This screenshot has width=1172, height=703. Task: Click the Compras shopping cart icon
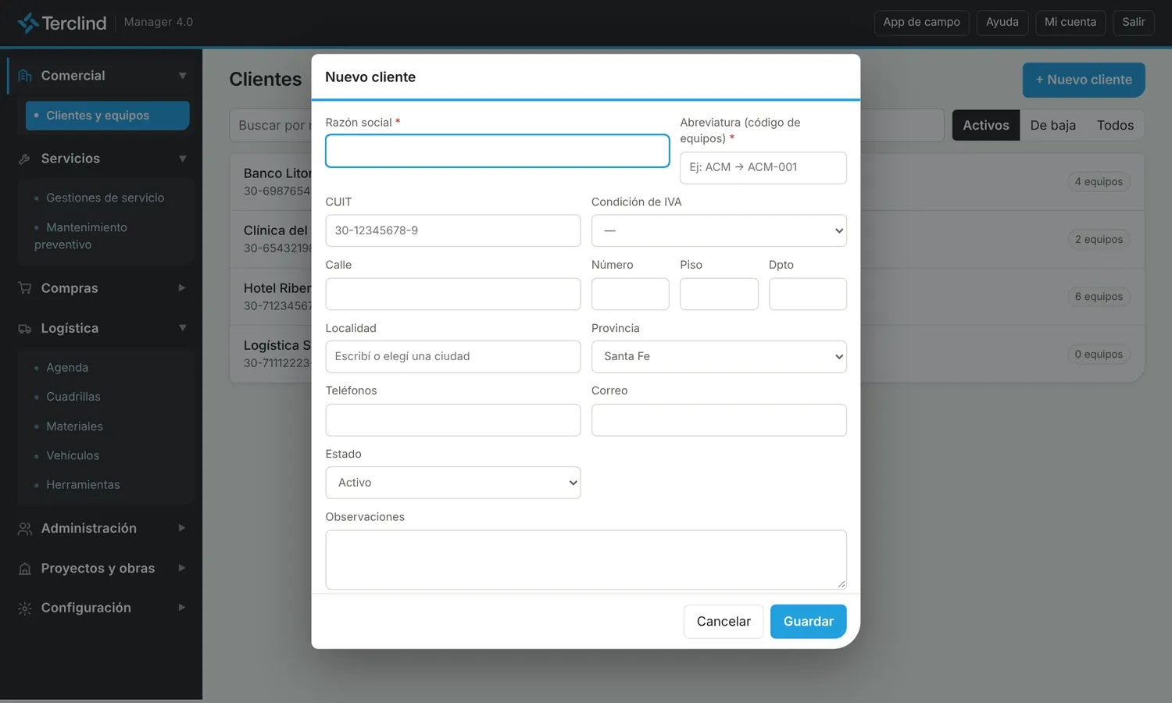point(25,288)
